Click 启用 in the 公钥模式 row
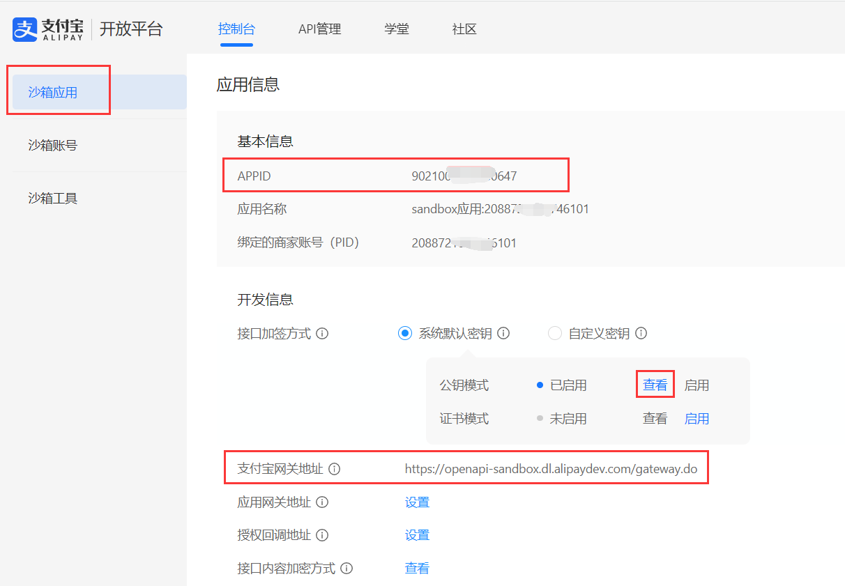 point(696,385)
